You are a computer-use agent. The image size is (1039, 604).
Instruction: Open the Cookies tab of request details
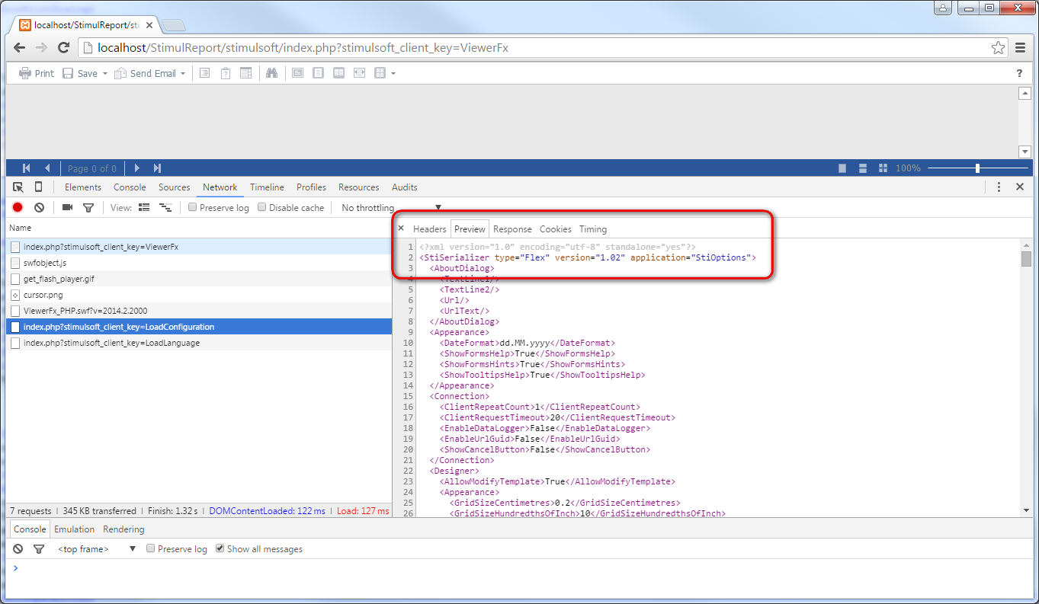[x=556, y=229]
